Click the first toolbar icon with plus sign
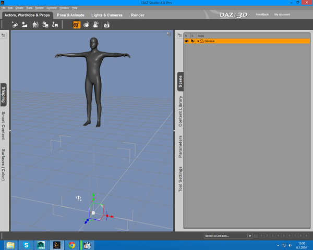Image resolution: width=313 pixels, height=250 pixels. point(15,24)
